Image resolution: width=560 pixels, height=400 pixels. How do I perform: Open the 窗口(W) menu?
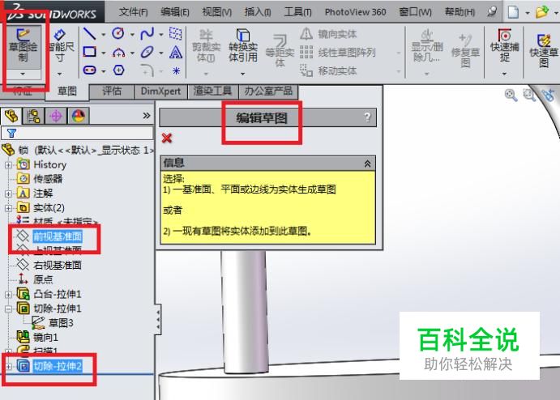pos(416,12)
